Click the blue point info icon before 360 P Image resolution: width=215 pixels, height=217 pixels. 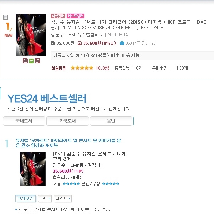click(122, 43)
